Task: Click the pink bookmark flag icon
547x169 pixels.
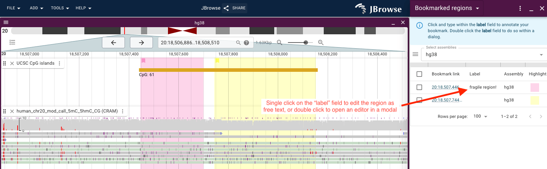Action: pos(143,61)
